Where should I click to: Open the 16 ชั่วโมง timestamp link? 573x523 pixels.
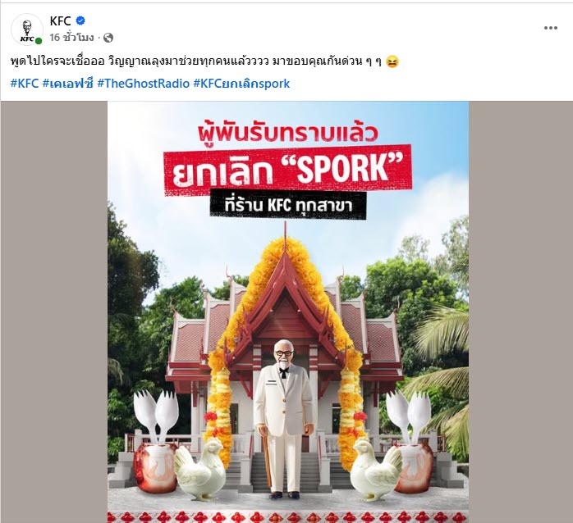(x=71, y=38)
